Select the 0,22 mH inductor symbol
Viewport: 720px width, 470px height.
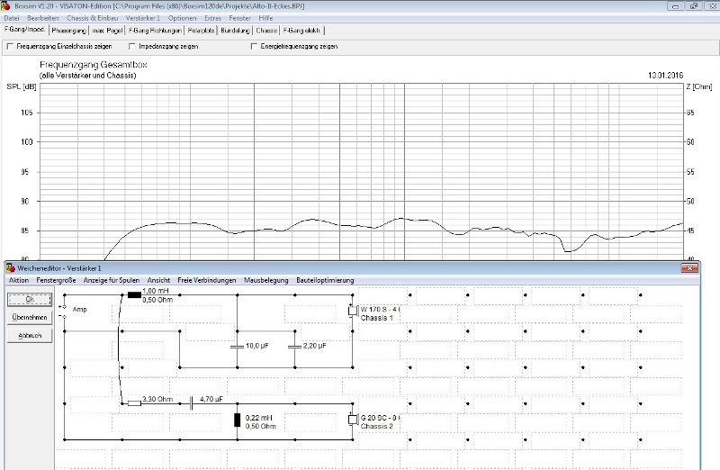coord(237,420)
